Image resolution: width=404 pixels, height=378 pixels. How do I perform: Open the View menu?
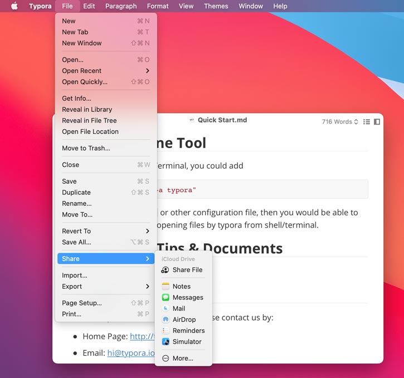coord(186,6)
